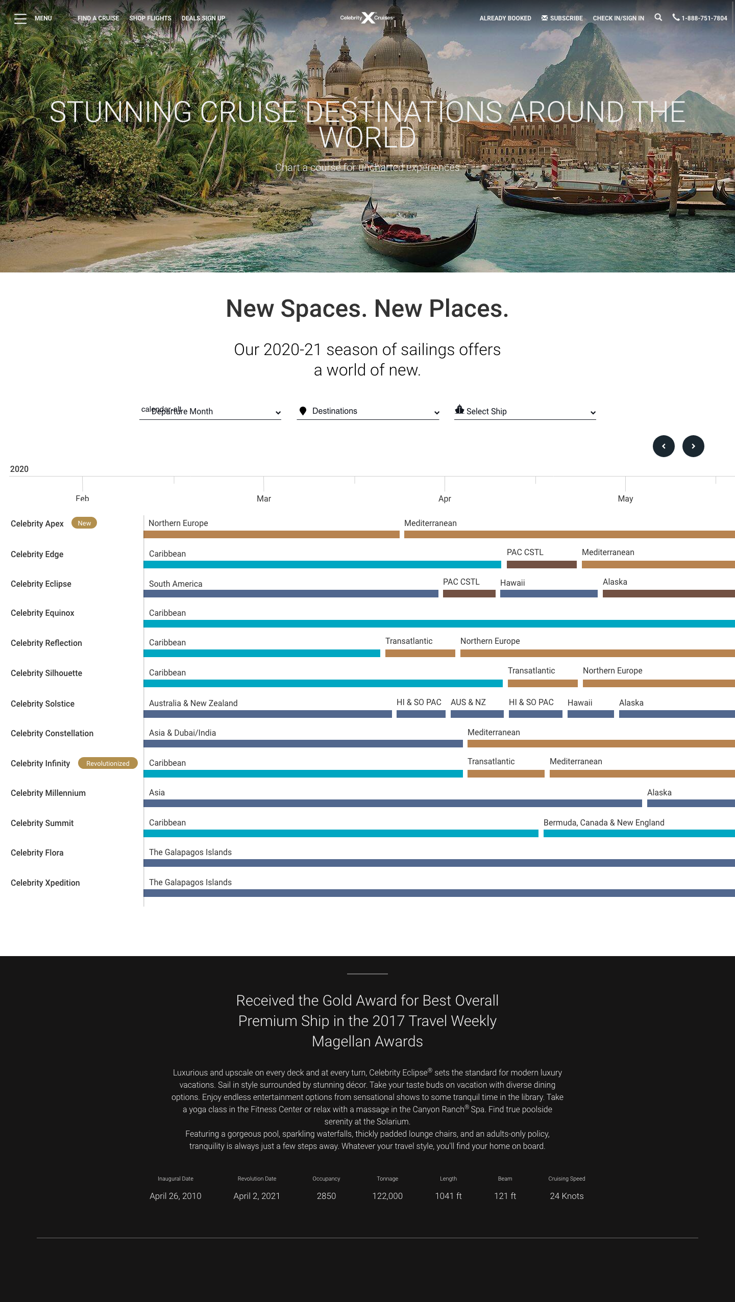The height and width of the screenshot is (1302, 735).
Task: Click the MENU label
Action: (x=43, y=18)
